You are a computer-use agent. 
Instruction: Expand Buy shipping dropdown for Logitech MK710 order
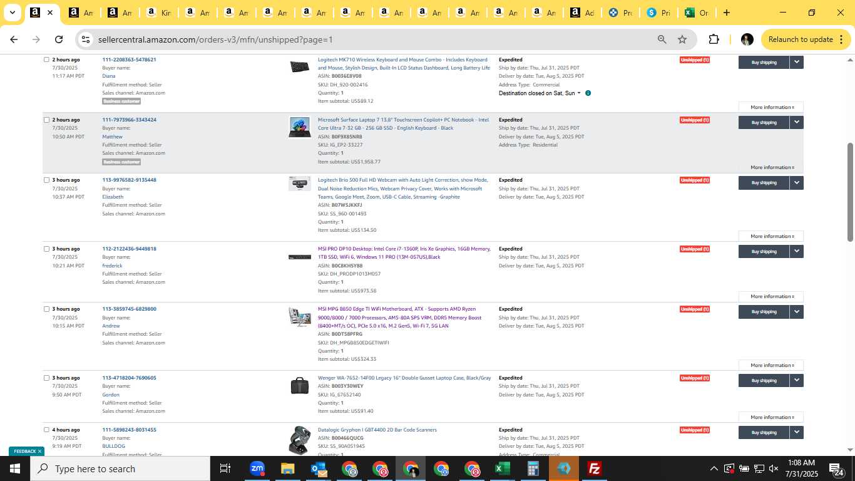(797, 62)
